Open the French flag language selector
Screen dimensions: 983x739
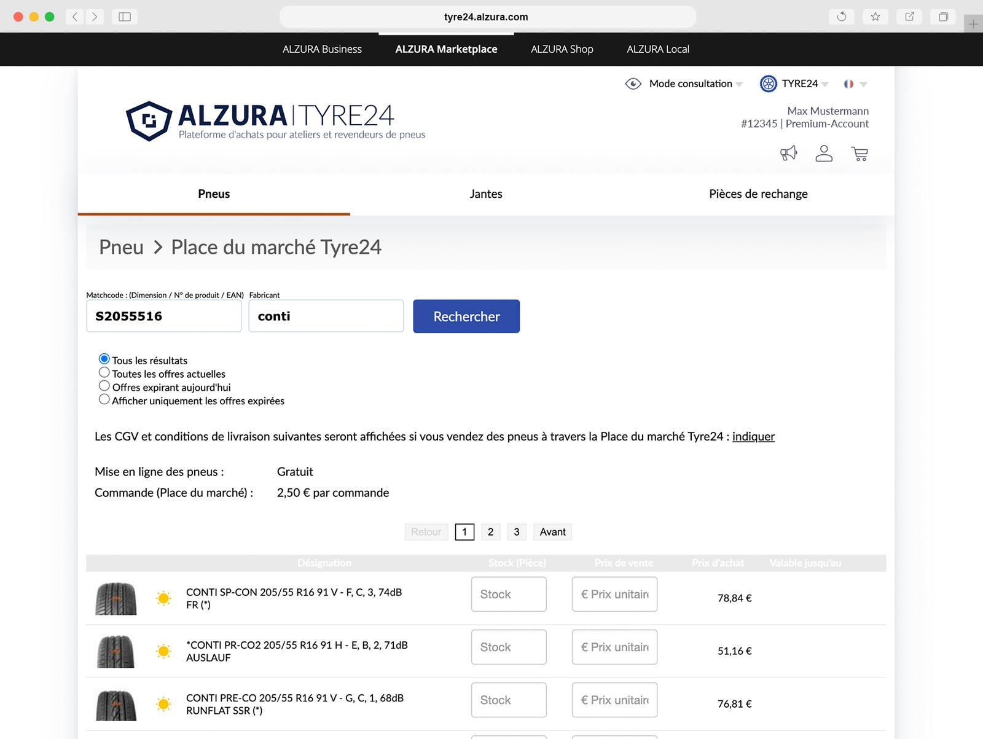pyautogui.click(x=848, y=84)
